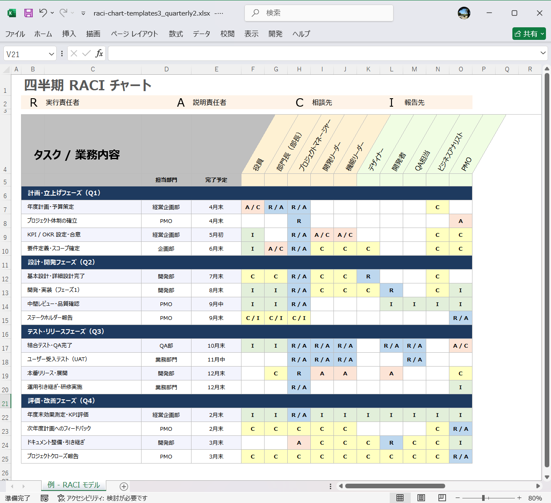Click the ユーザー受入テスト (UAT) task cell
551x503 pixels.
coord(81,359)
